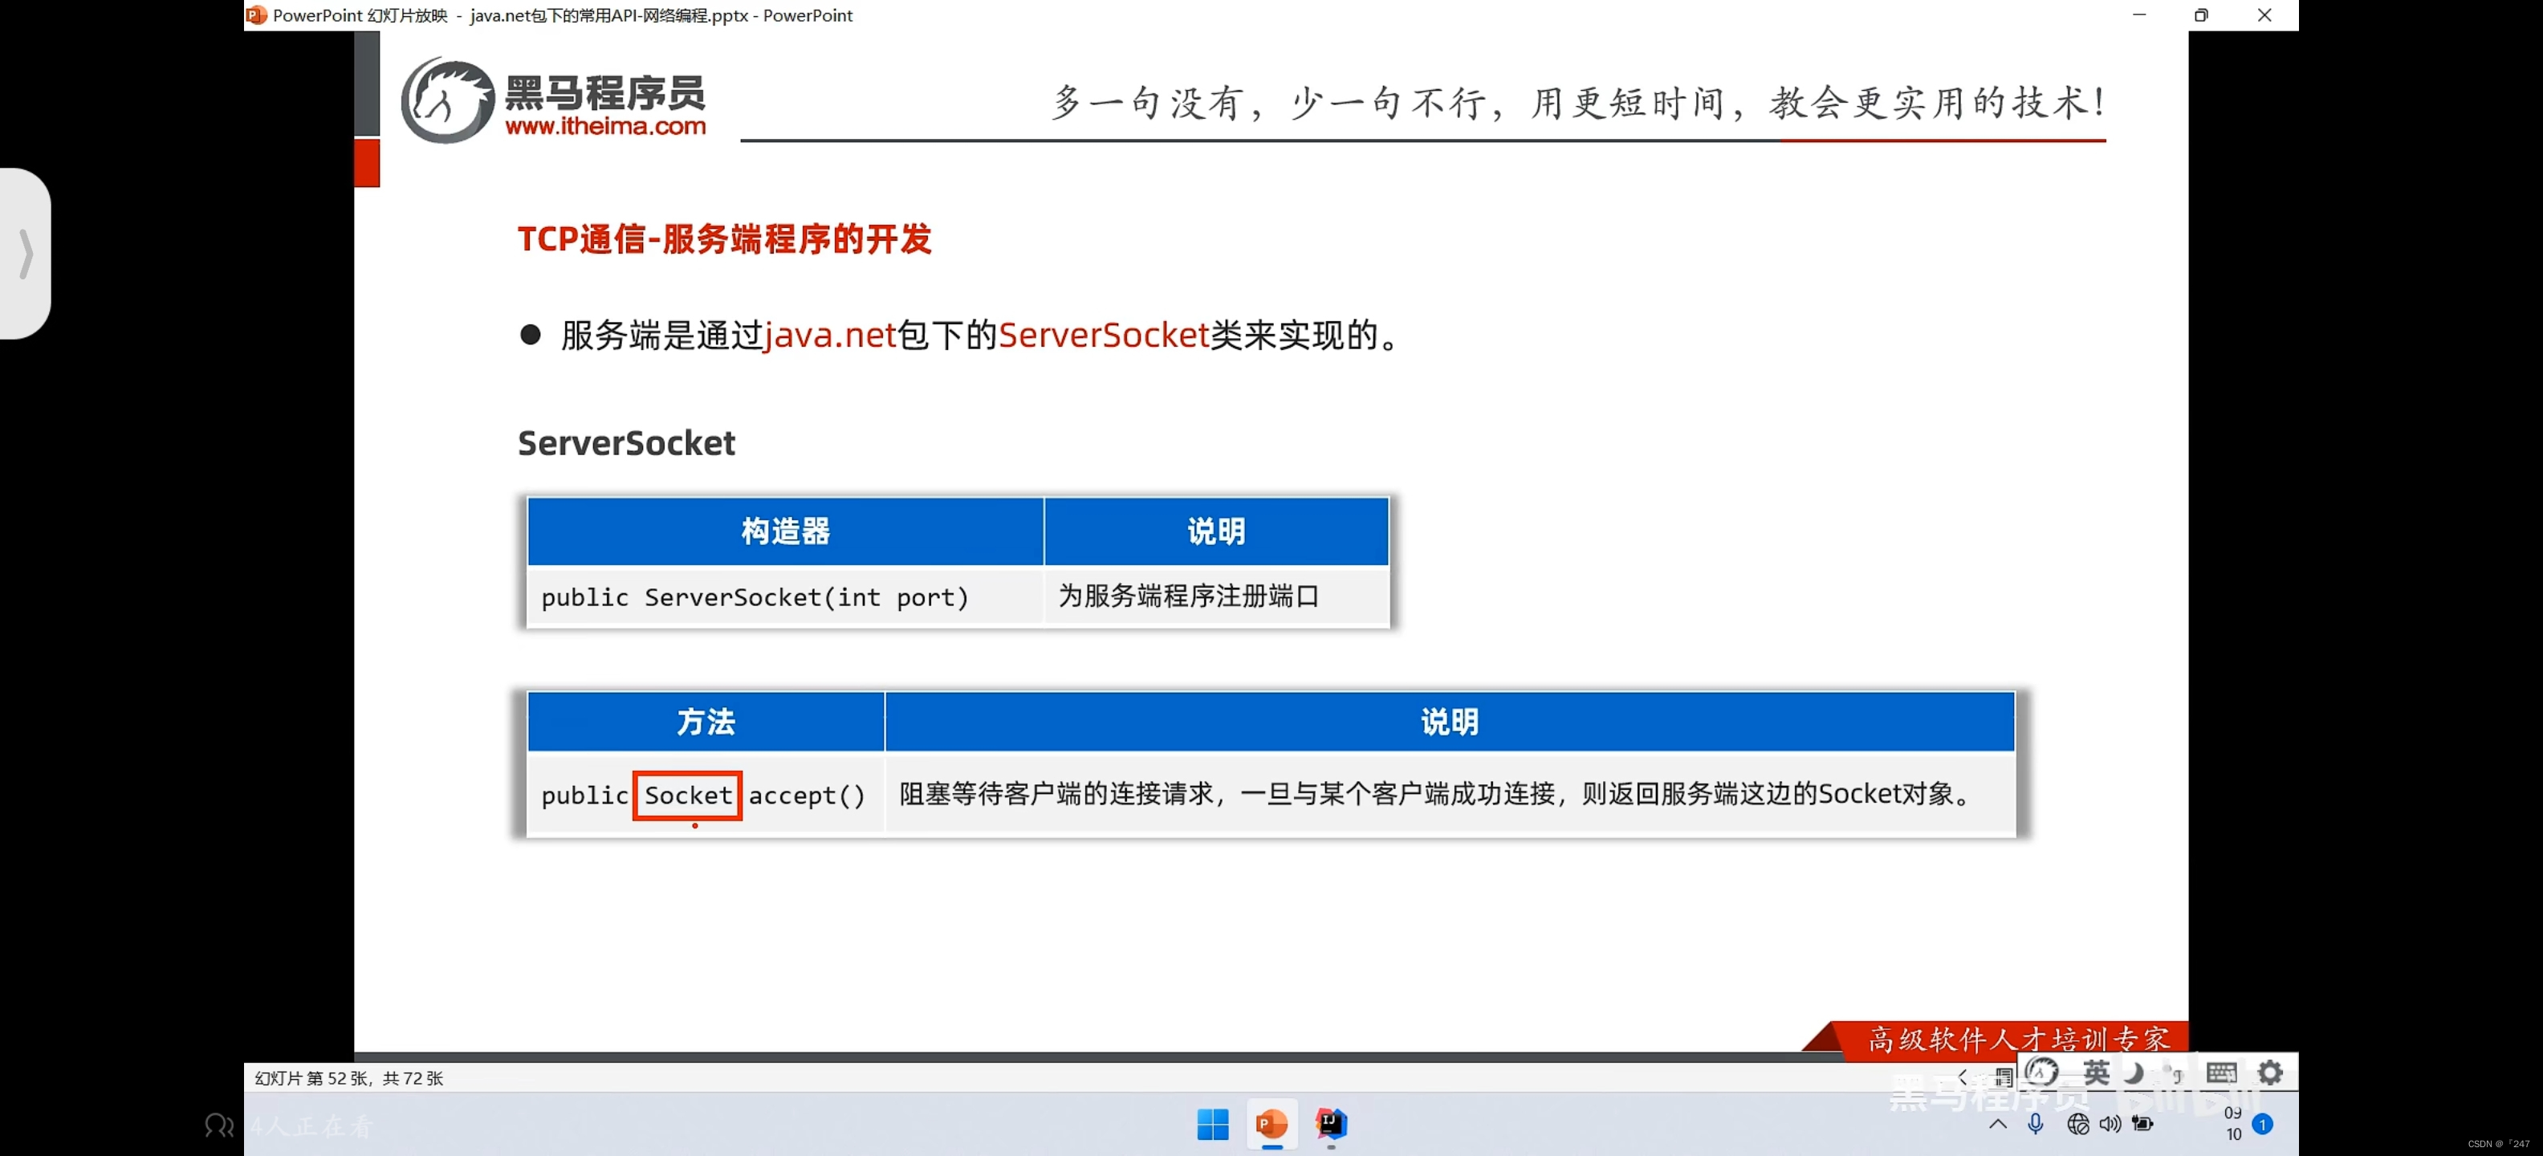Click the microphone tray icon

2035,1123
